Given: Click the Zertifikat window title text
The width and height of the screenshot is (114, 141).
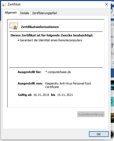Looking at the screenshot, I should 14,4.
